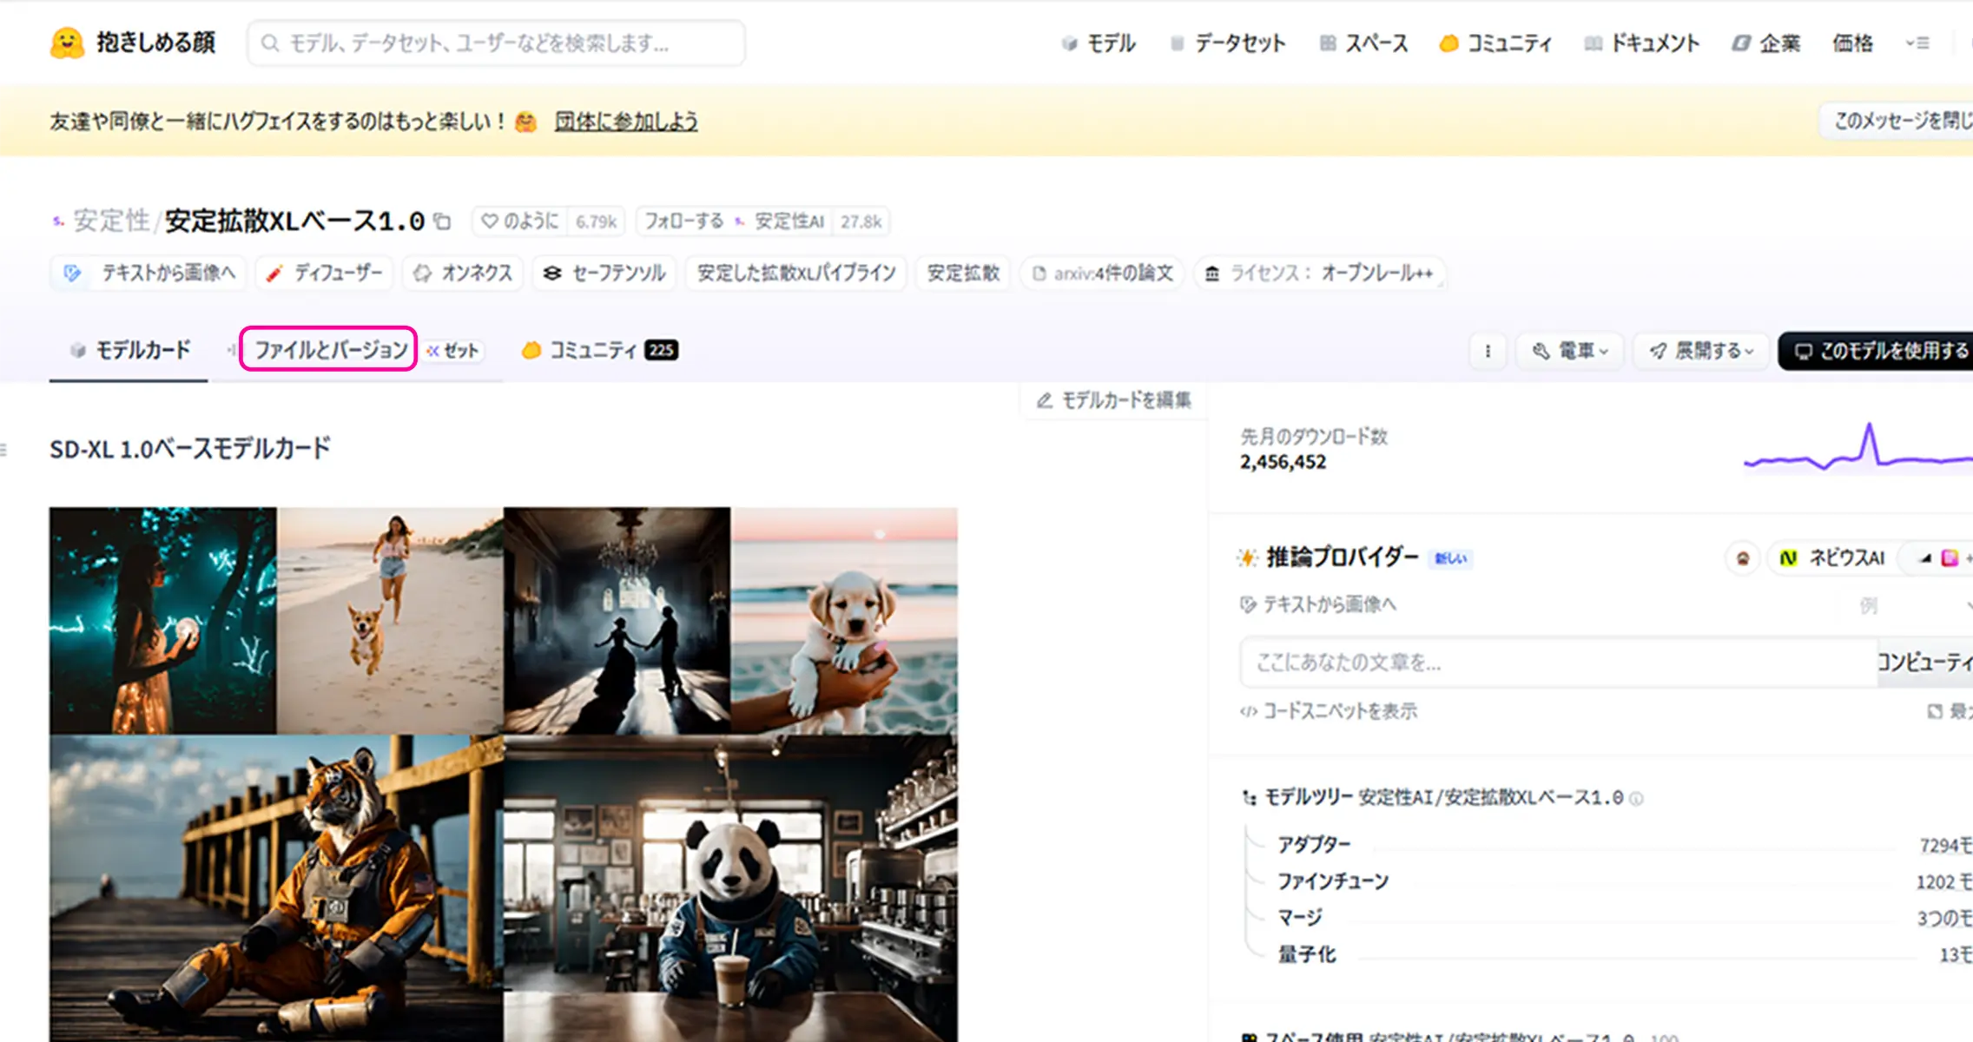This screenshot has height=1042, width=1973.
Task: Select the 安定した拡散XLパイプライン tag
Action: click(x=796, y=273)
